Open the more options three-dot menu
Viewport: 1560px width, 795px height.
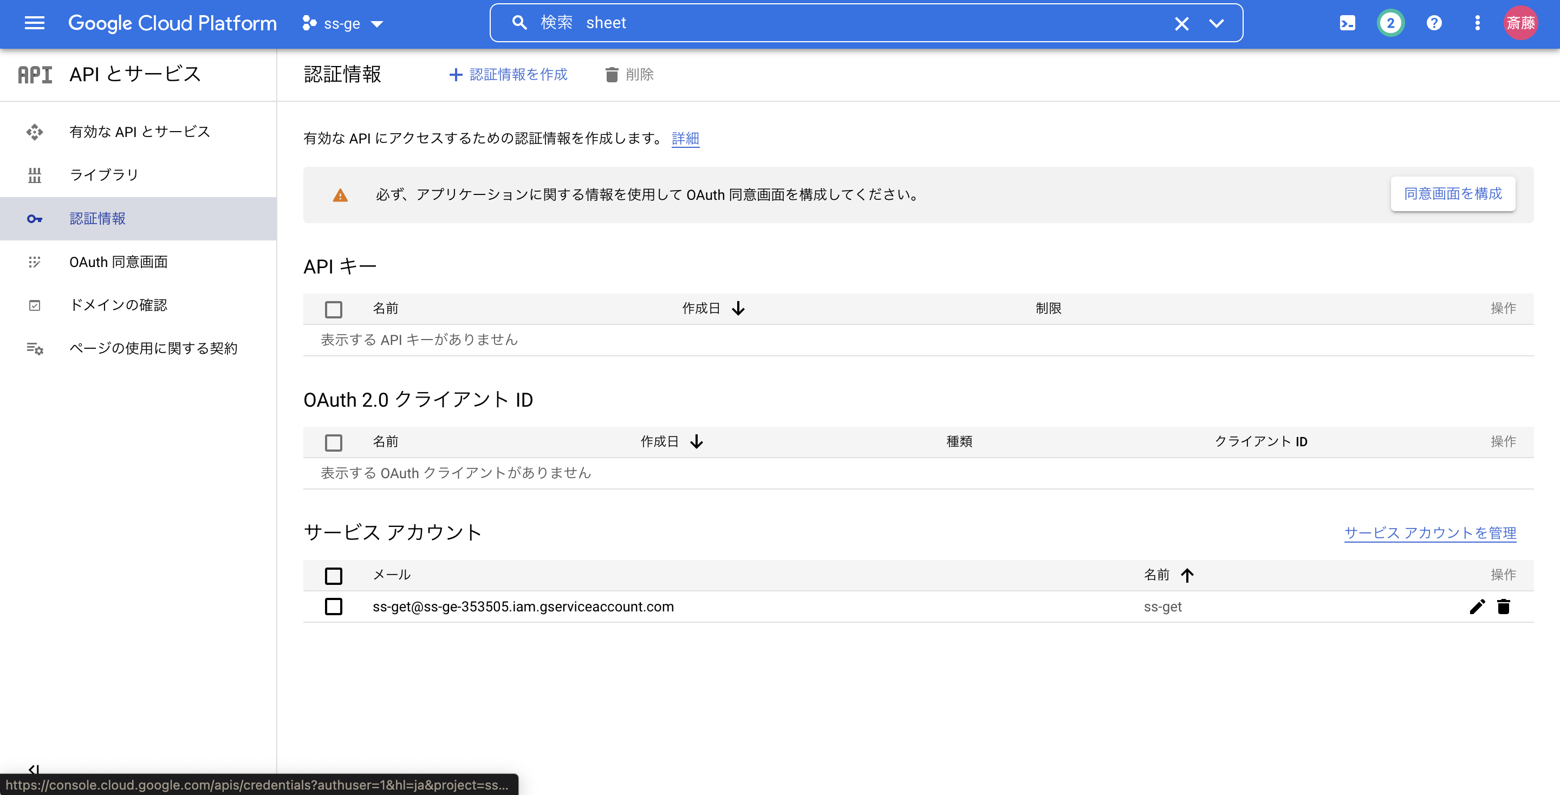pos(1477,22)
